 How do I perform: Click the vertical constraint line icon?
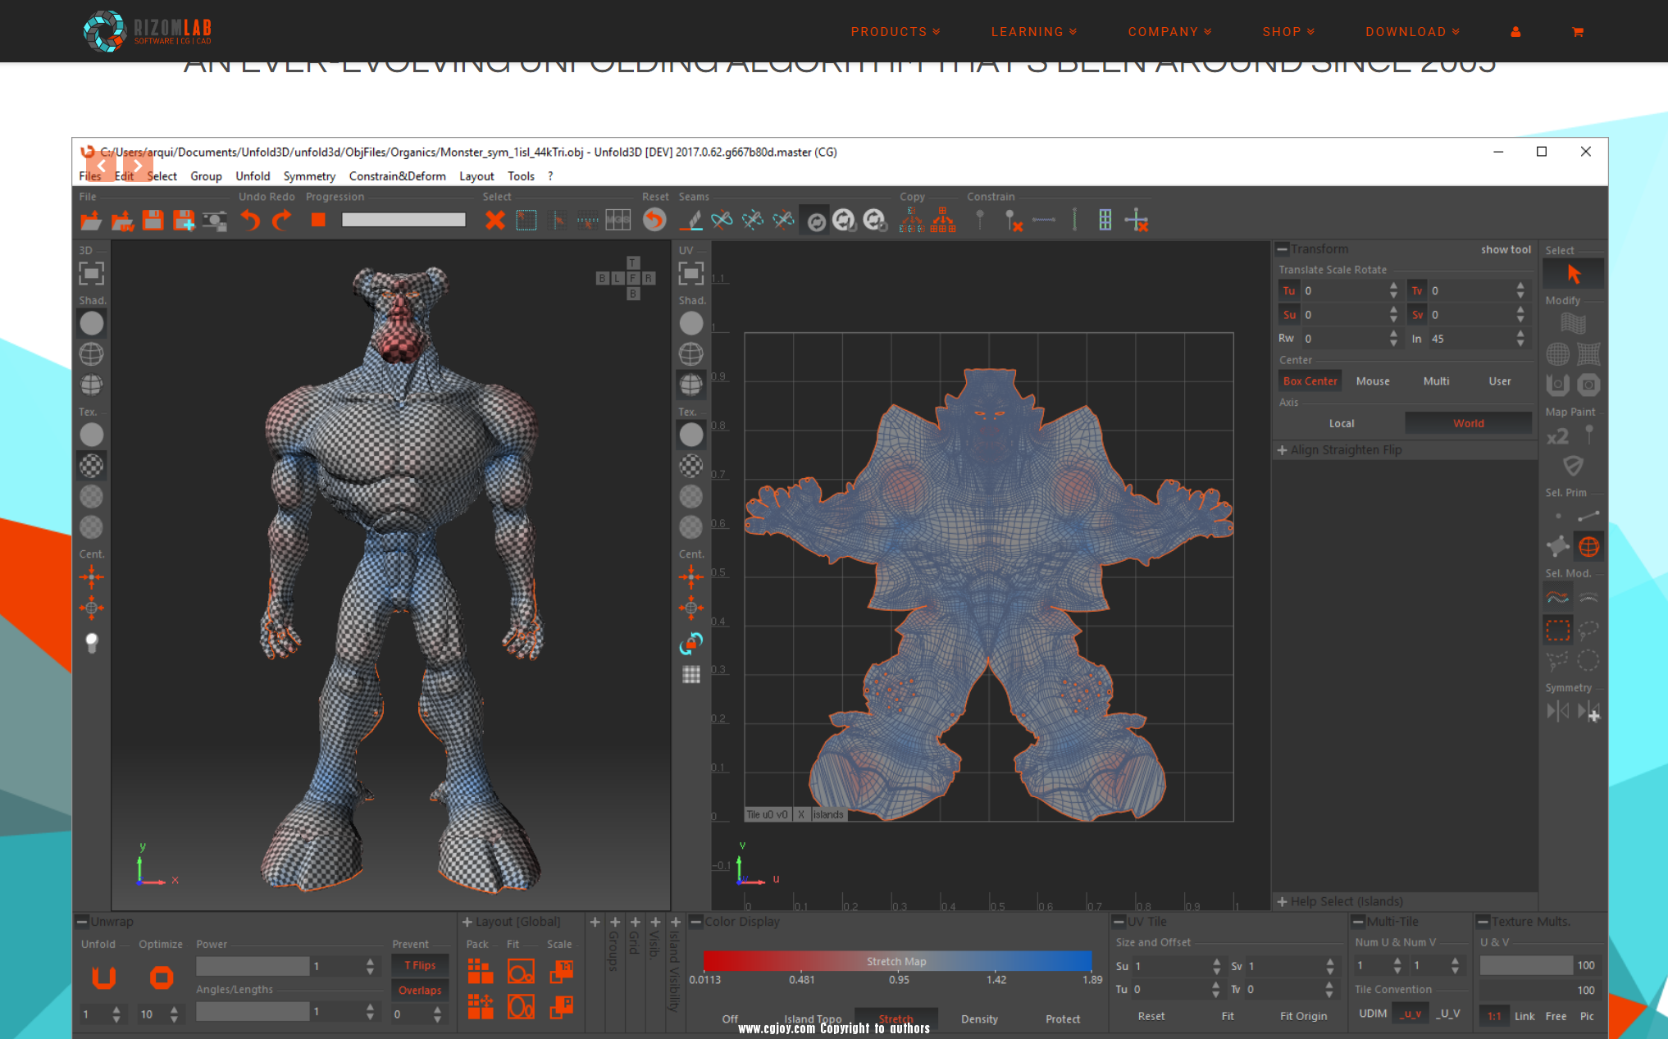click(x=1074, y=220)
